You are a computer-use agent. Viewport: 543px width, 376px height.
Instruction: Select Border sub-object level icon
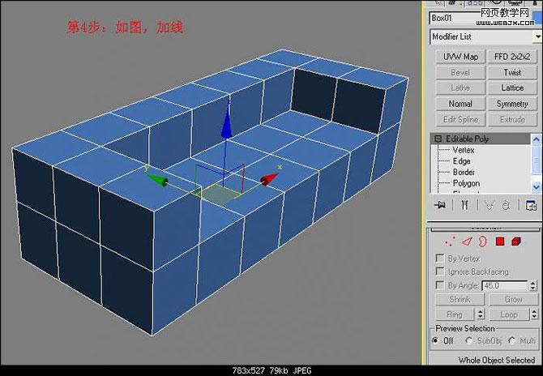coord(482,241)
